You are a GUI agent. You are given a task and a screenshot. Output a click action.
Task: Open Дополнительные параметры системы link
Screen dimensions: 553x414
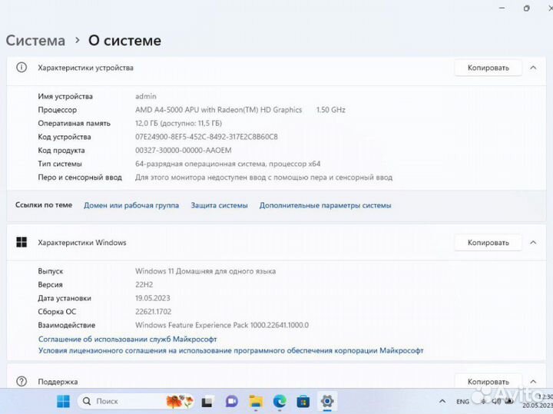coord(325,205)
